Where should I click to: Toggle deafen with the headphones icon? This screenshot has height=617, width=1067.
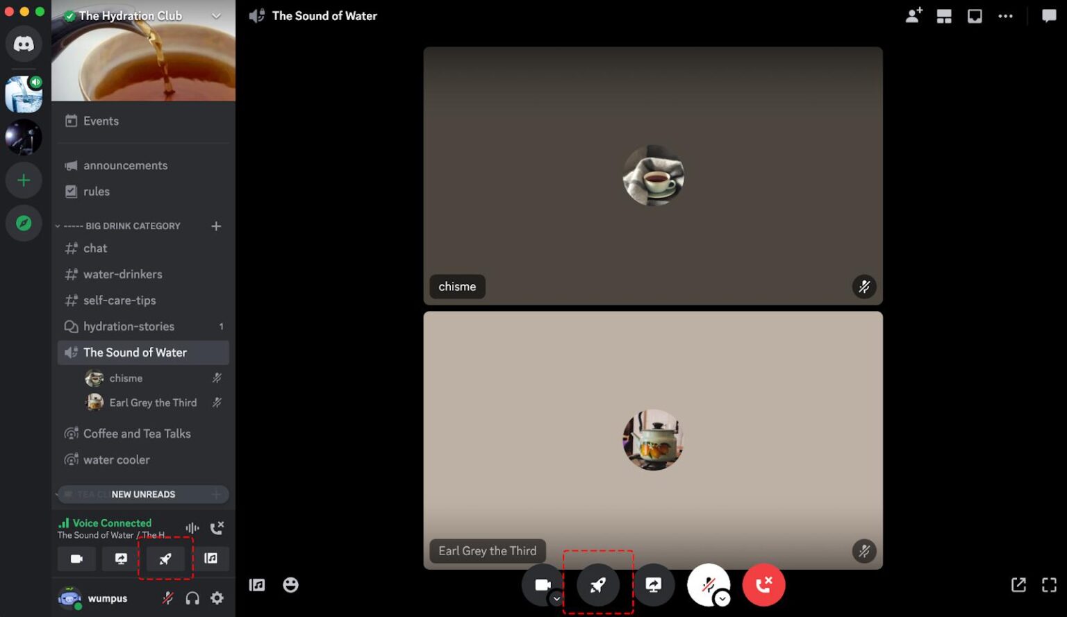coord(192,598)
